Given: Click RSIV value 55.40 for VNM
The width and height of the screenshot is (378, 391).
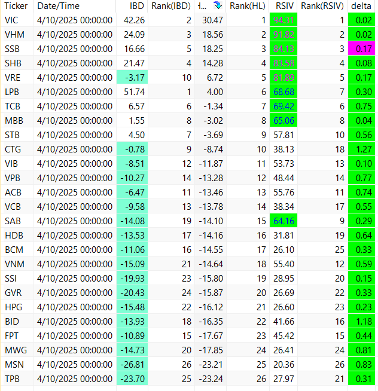Looking at the screenshot, I should [x=283, y=264].
